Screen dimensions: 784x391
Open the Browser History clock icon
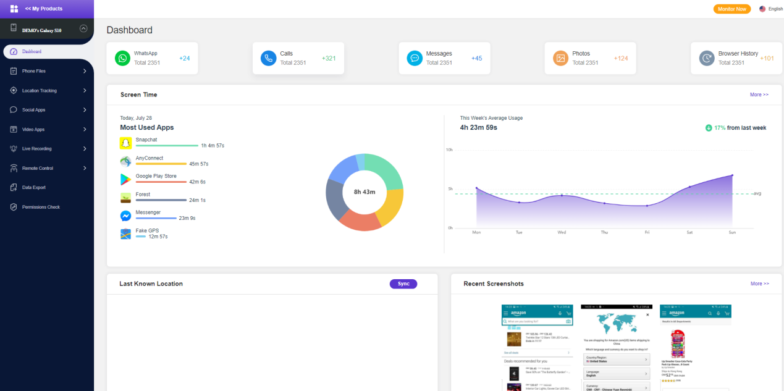coord(707,58)
